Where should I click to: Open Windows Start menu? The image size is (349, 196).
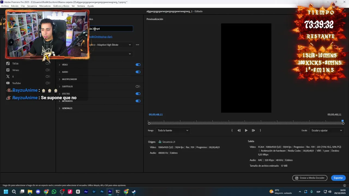pyautogui.click(x=6, y=192)
